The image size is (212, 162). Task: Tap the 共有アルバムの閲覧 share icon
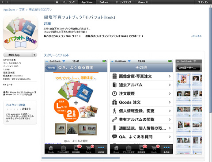pyautogui.click(x=114, y=120)
